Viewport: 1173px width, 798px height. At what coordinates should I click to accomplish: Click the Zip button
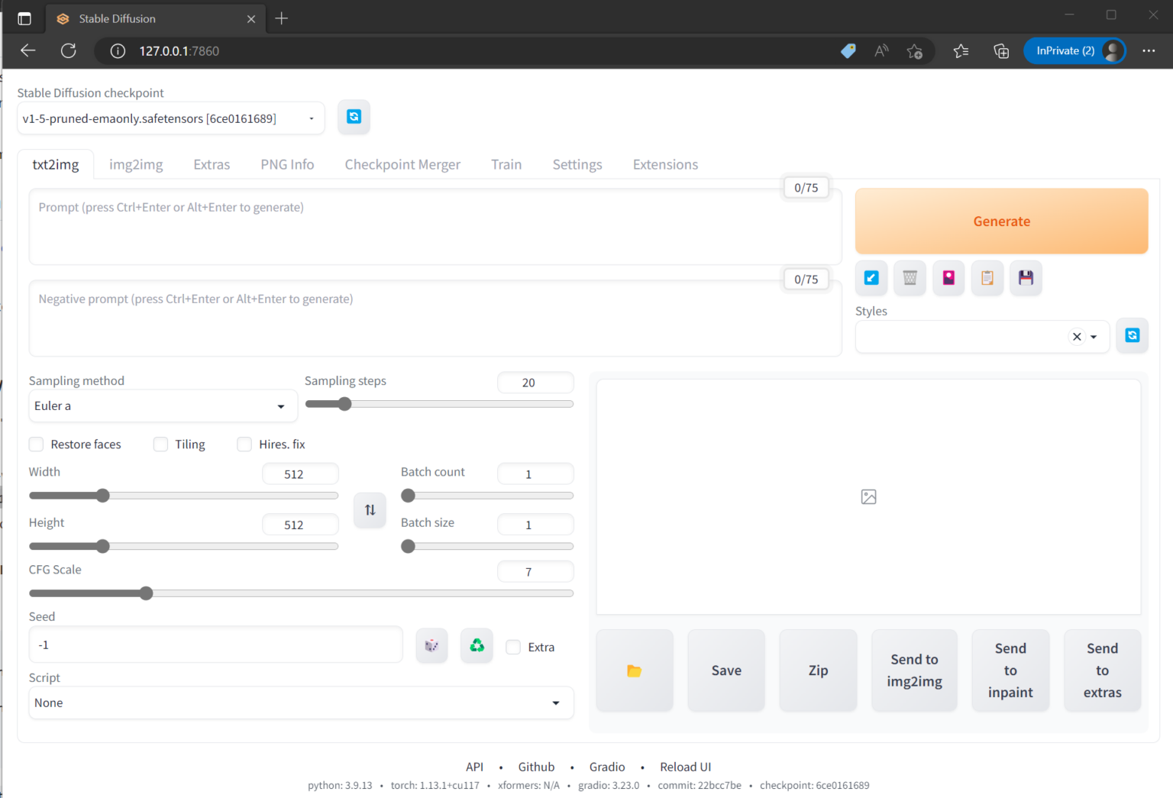click(818, 670)
